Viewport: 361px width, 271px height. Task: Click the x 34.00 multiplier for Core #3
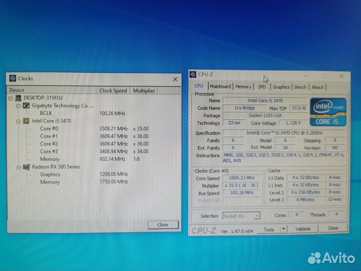pyautogui.click(x=141, y=152)
